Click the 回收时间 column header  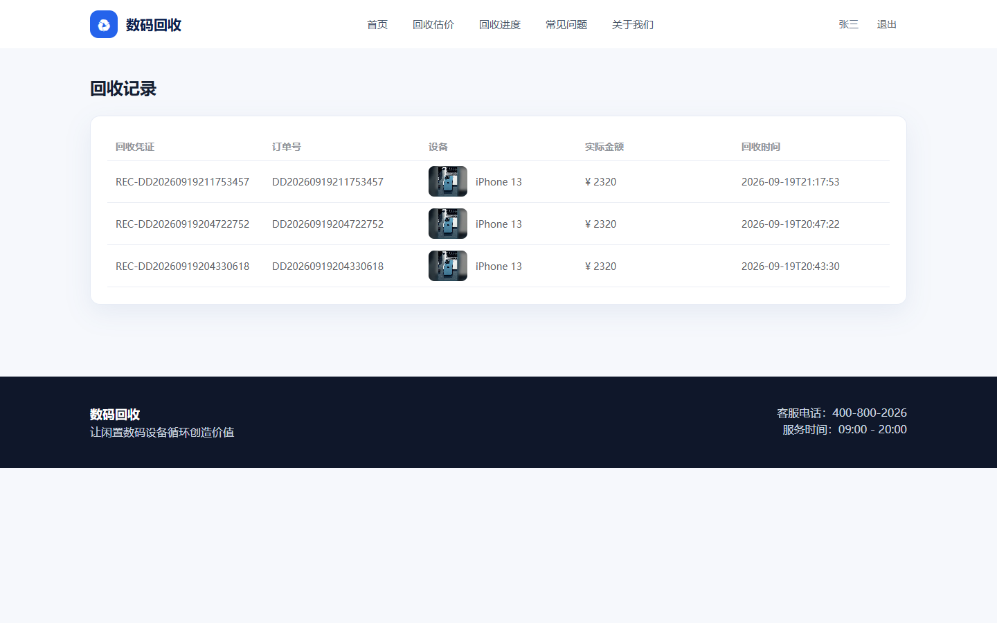(761, 147)
